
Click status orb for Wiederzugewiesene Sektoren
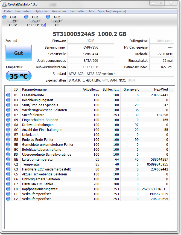point(8,110)
